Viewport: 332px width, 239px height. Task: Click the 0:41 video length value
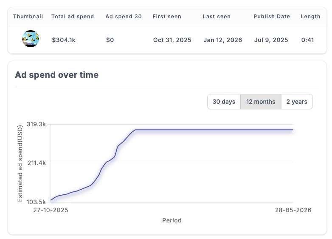(307, 40)
